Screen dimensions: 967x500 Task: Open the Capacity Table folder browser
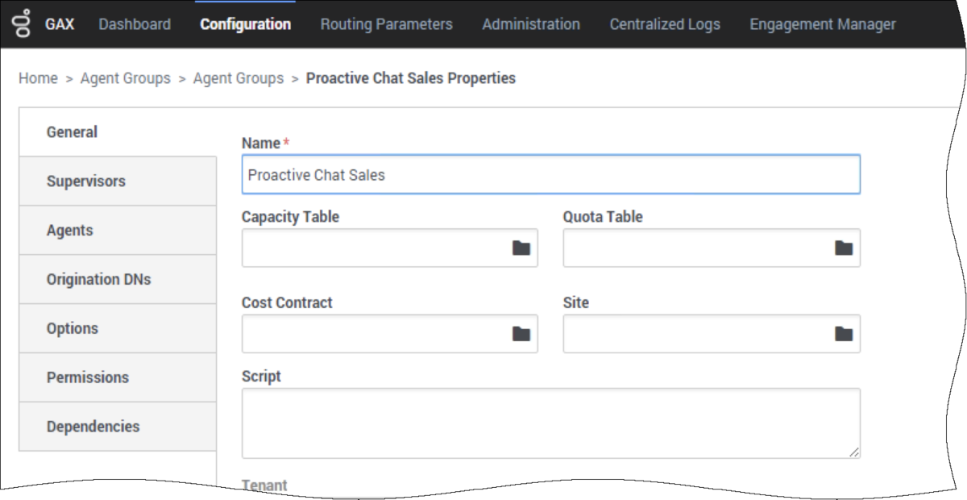521,248
